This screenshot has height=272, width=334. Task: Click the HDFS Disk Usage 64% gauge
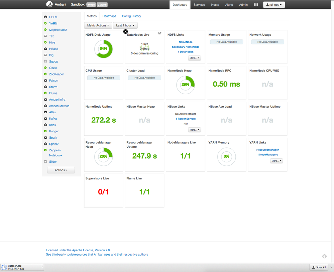pos(104,49)
